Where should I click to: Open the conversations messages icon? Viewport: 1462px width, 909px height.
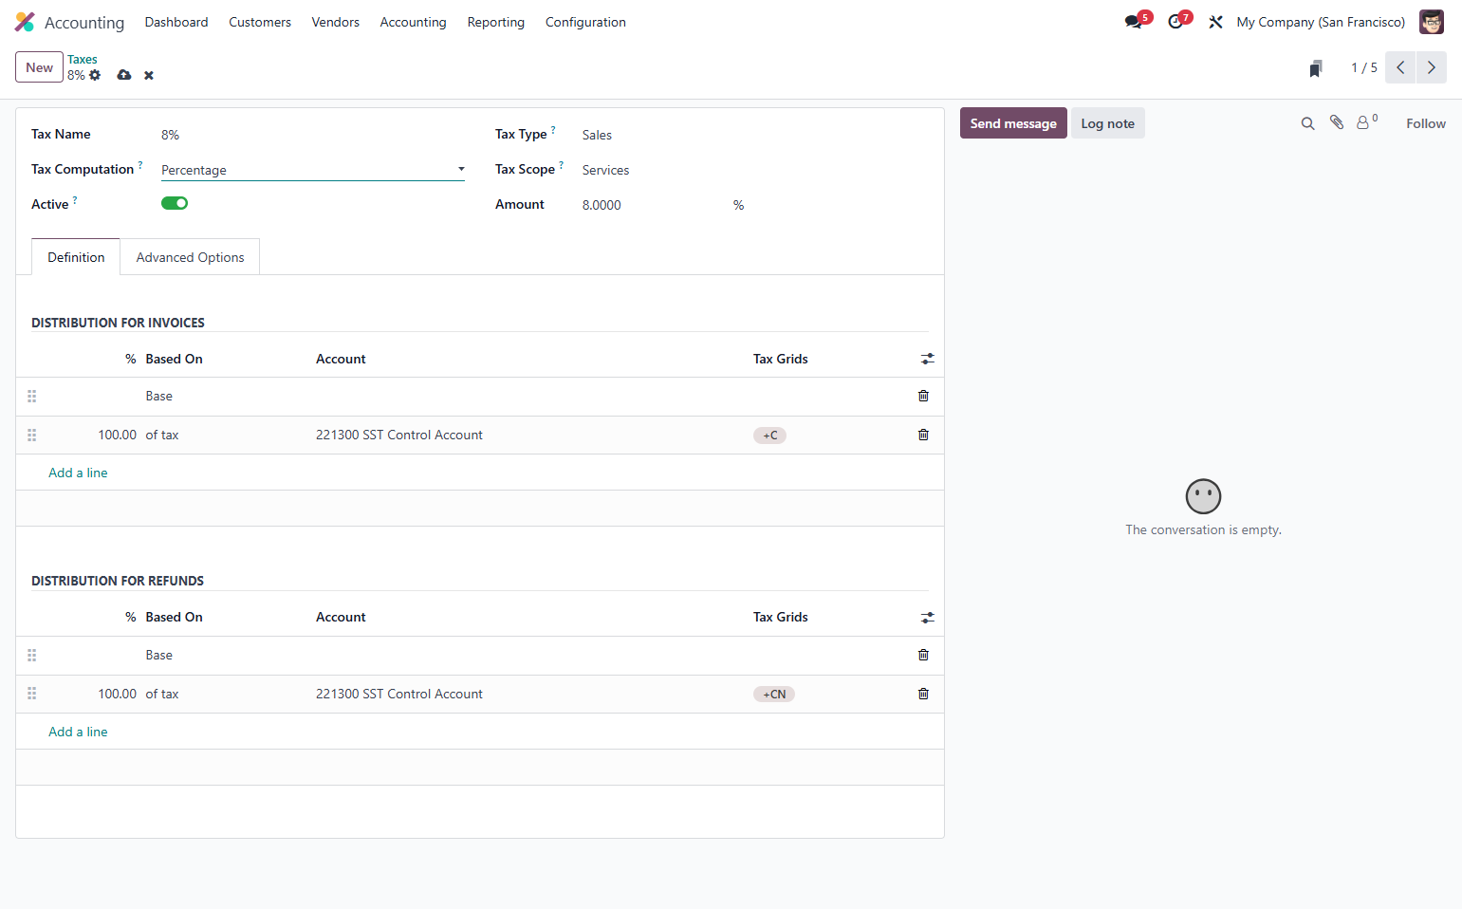click(x=1135, y=21)
